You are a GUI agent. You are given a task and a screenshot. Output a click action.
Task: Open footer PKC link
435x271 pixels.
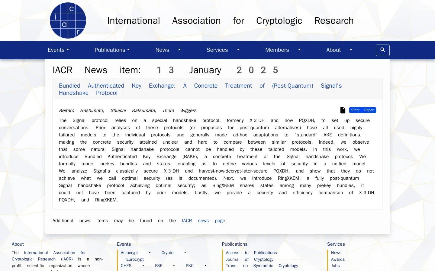190,266
